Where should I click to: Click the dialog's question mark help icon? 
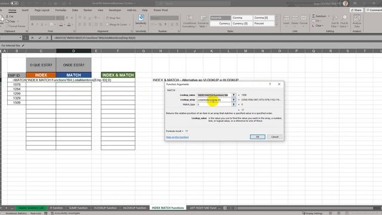(270, 84)
